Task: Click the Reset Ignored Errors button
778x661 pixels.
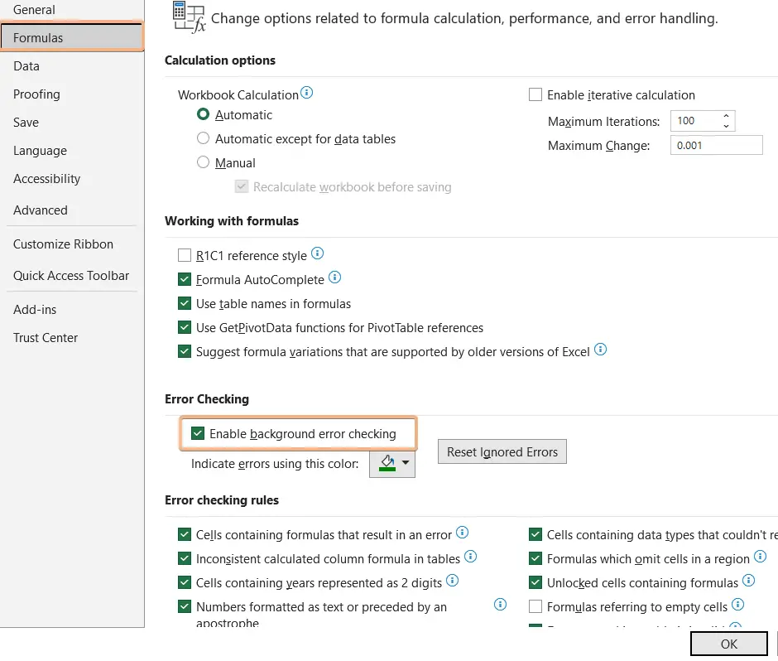Action: pos(502,452)
